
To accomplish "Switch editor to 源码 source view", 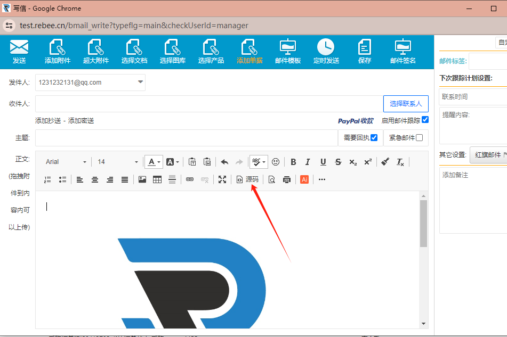I will tap(247, 179).
